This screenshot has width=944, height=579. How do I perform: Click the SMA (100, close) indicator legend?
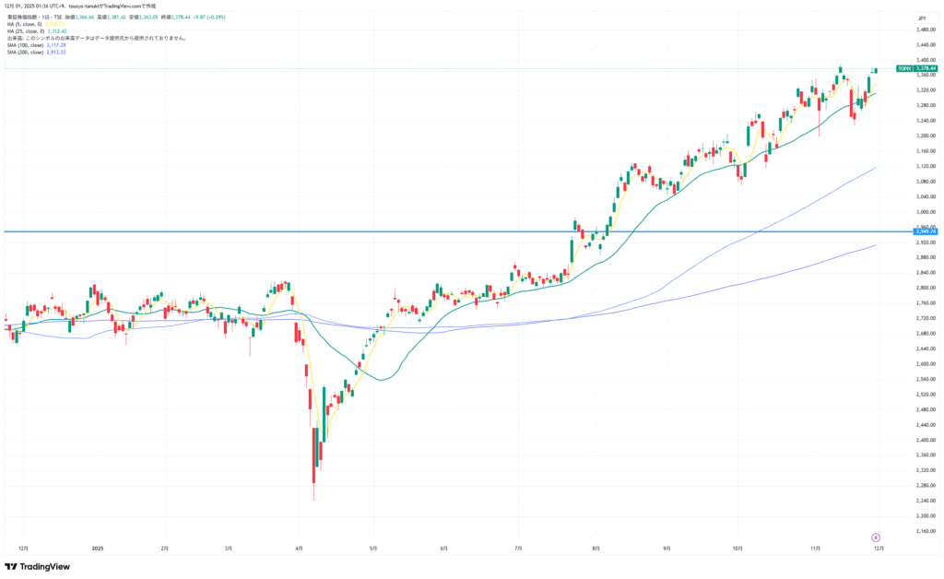pyautogui.click(x=26, y=45)
